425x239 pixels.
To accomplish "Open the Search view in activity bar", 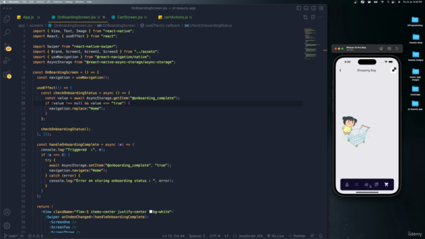I will coord(7,33).
